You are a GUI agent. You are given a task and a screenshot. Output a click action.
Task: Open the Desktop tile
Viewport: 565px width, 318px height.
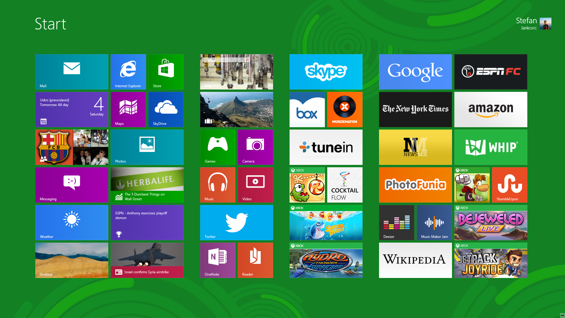(72, 260)
